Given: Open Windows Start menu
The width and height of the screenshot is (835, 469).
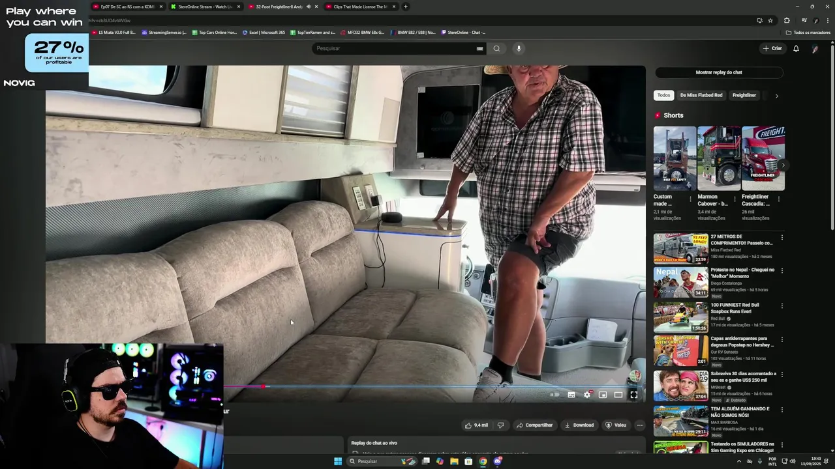Looking at the screenshot, I should 338,461.
